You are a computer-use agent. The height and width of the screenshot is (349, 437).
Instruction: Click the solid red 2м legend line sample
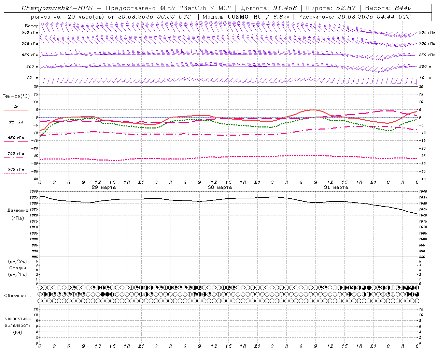[x=16, y=110]
